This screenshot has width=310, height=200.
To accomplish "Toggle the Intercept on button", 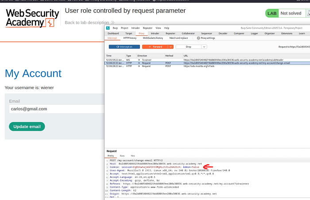I will click(124, 47).
